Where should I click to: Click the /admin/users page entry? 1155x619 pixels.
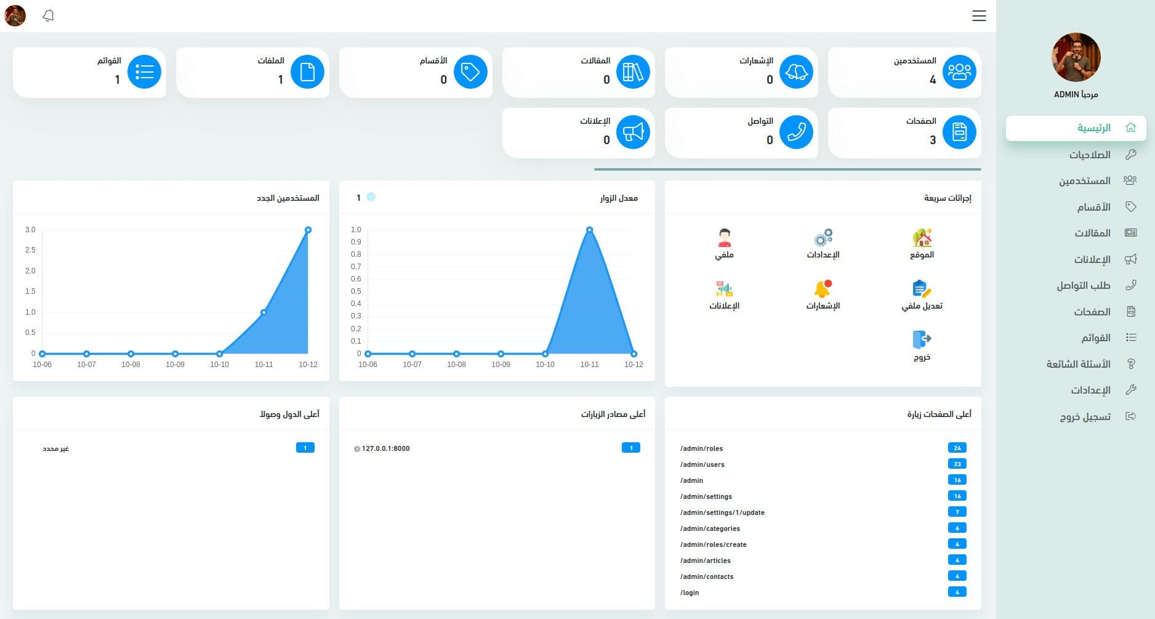702,464
